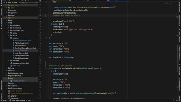
Task: Expand the windows folder
Action: (6, 86)
